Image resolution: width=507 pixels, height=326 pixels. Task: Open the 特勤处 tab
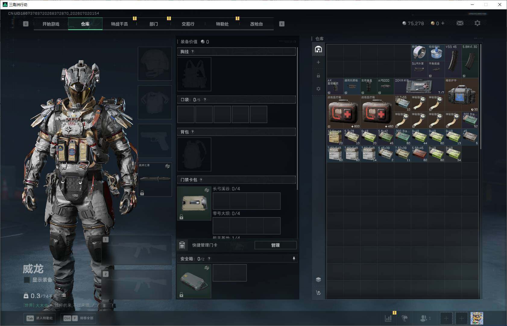point(222,24)
